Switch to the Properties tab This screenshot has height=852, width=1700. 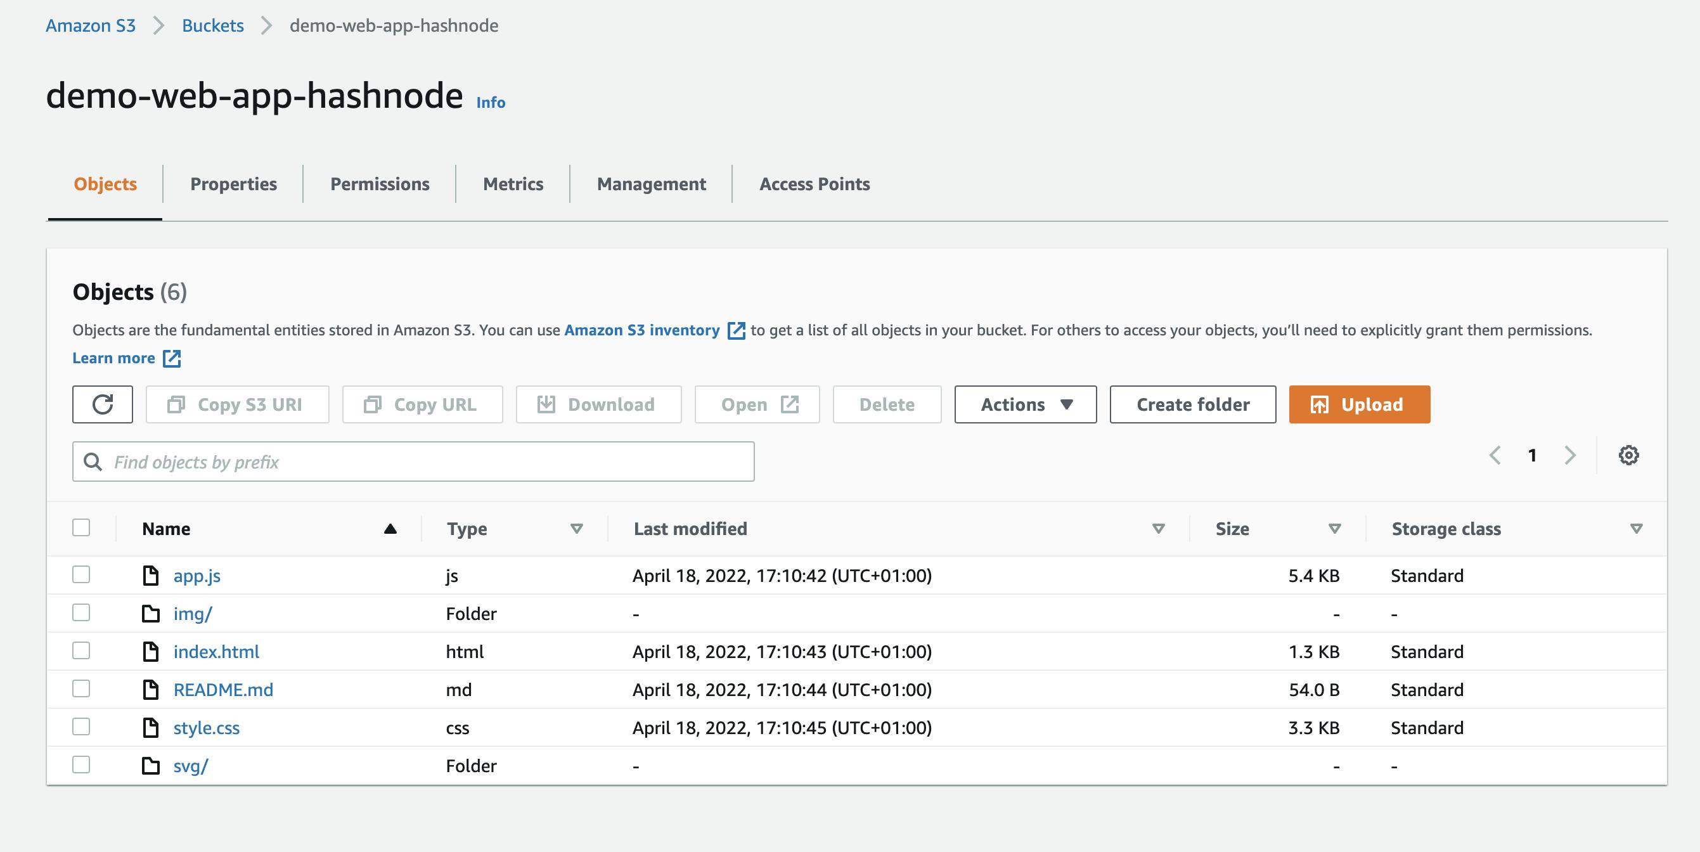[234, 184]
